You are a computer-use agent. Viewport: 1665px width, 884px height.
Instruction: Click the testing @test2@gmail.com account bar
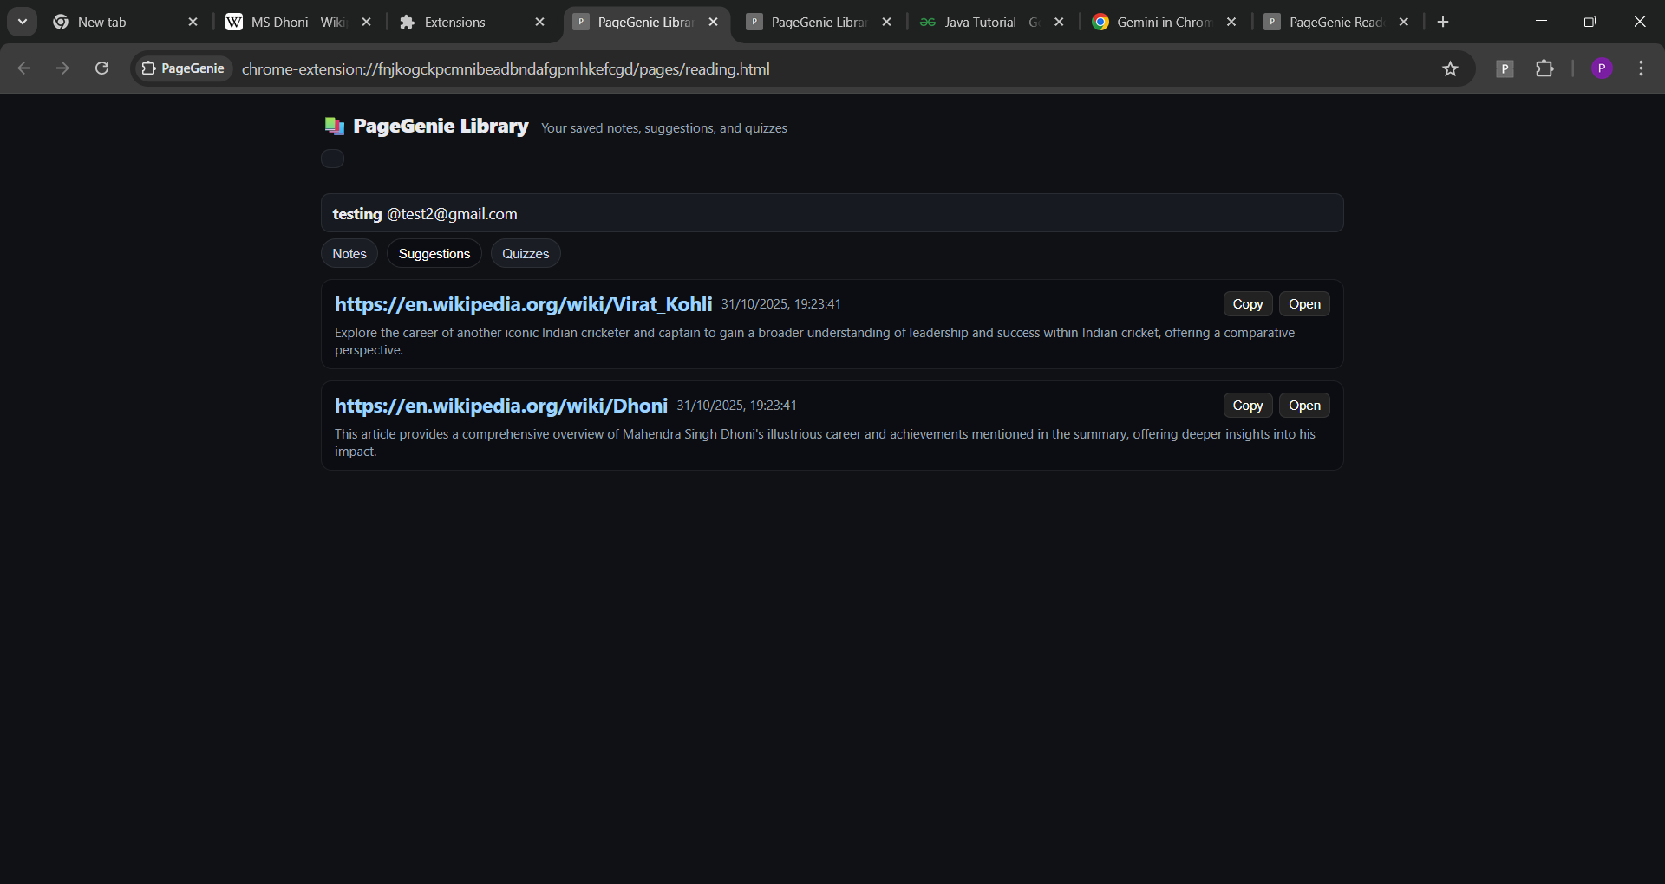[832, 213]
